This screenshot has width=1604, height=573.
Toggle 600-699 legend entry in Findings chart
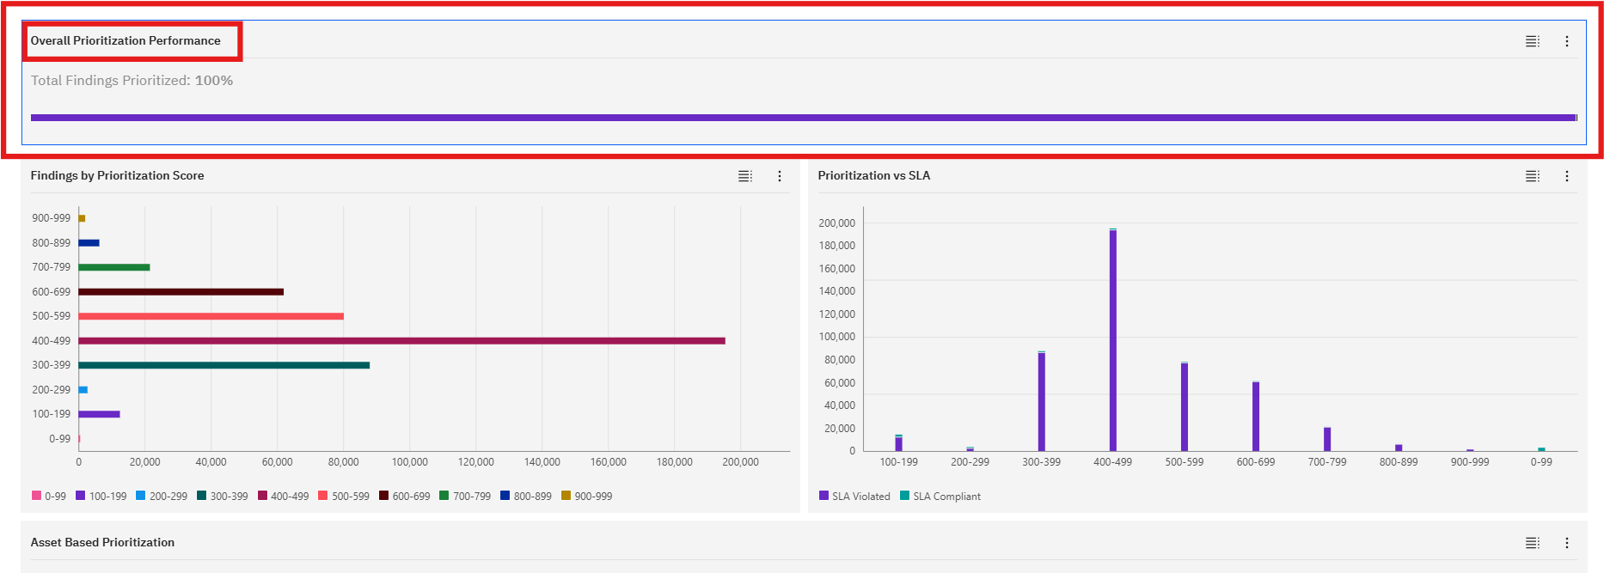click(405, 496)
